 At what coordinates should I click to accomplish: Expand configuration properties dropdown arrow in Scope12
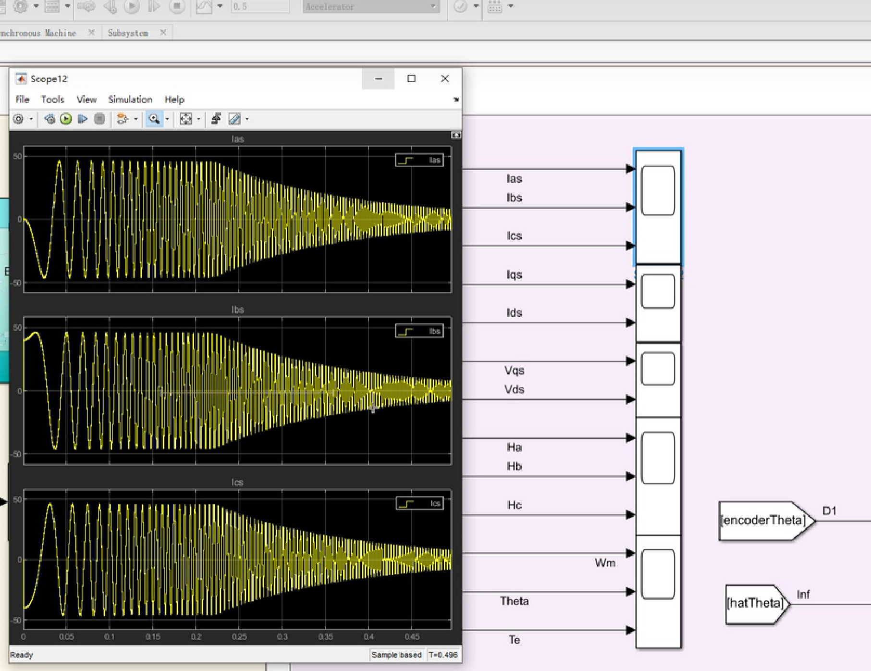pos(31,119)
